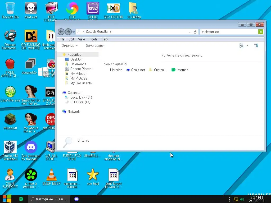Open the Minecraft desktop icon
The image size is (271, 203).
(x=10, y=122)
